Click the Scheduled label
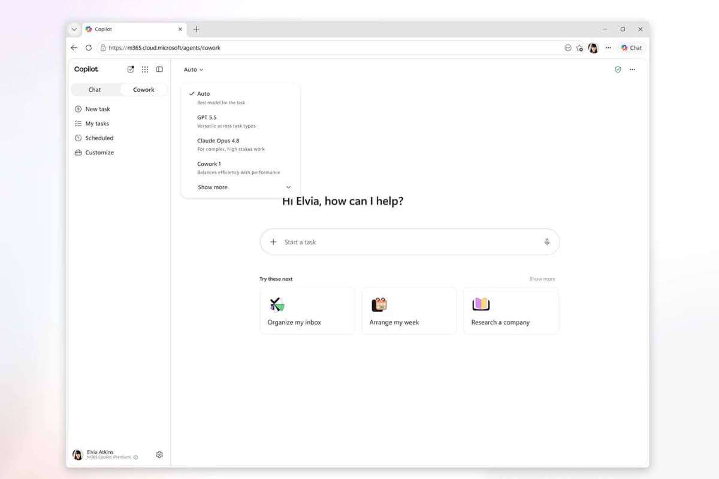 (99, 138)
